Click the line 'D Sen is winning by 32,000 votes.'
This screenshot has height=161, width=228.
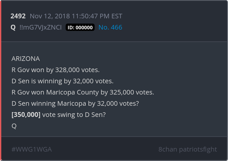coord(62,81)
